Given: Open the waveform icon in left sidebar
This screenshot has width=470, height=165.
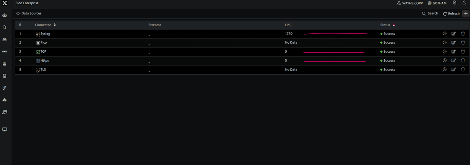Looking at the screenshot, I should tap(5, 100).
